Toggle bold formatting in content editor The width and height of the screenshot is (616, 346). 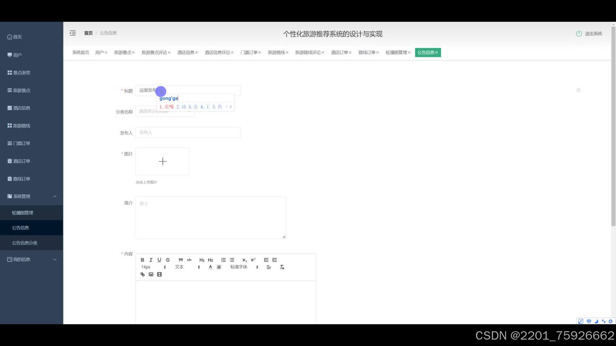coord(142,260)
